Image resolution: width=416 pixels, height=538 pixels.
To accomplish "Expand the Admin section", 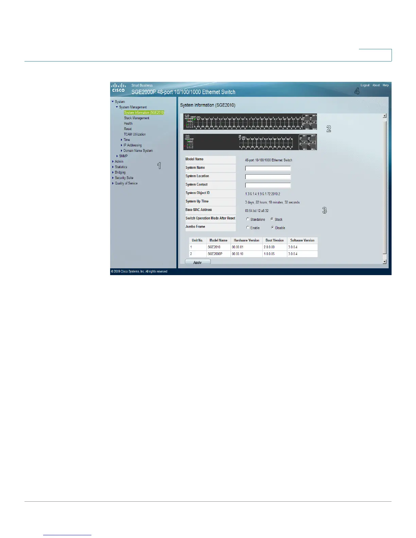I will point(113,161).
